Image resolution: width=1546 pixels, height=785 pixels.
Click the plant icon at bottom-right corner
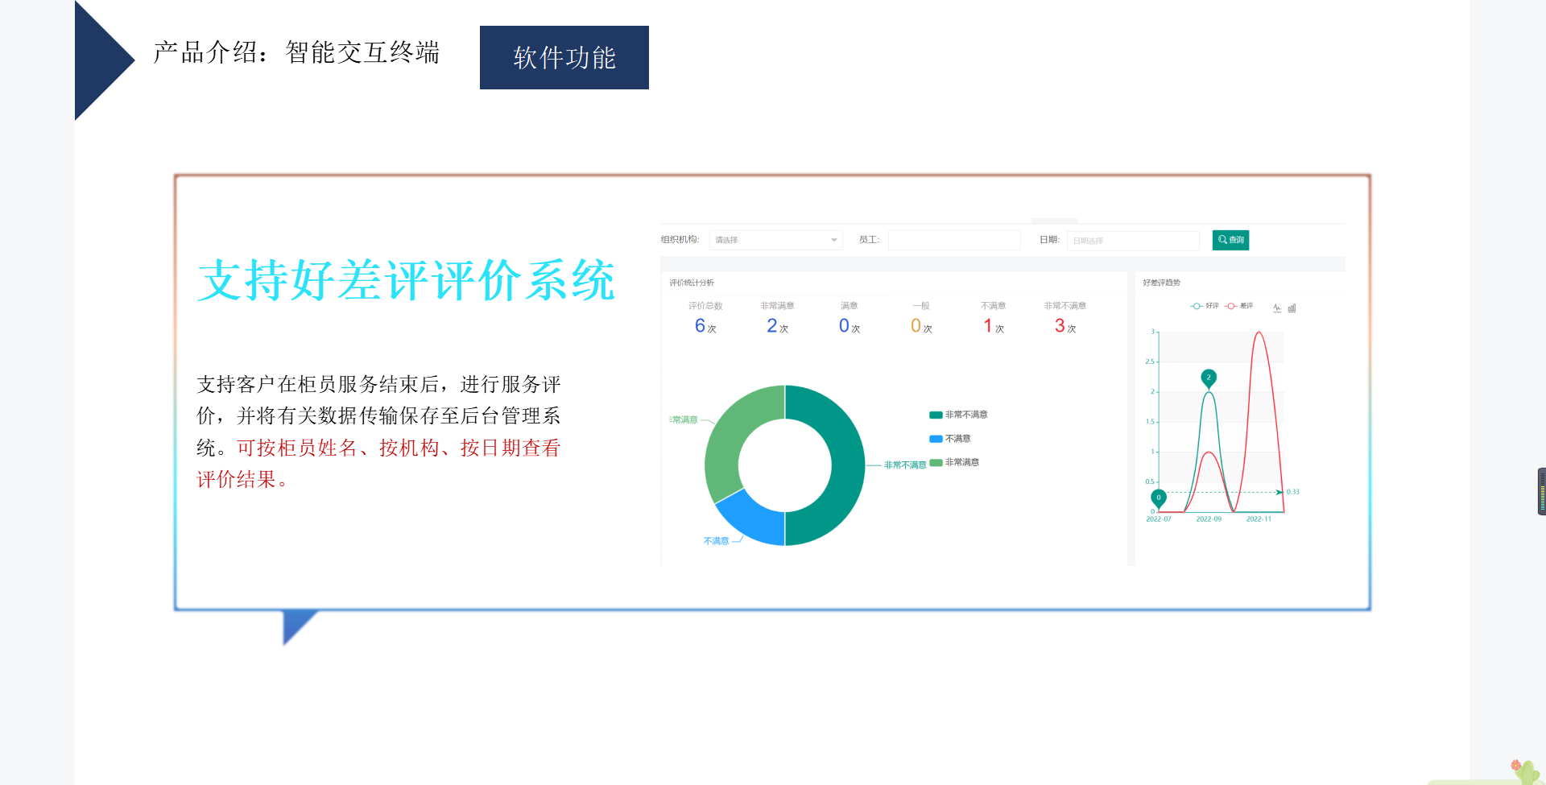click(1524, 773)
